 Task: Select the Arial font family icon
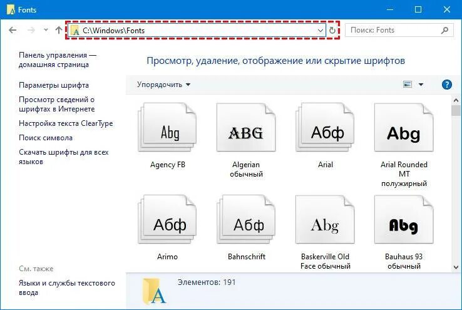326,127
